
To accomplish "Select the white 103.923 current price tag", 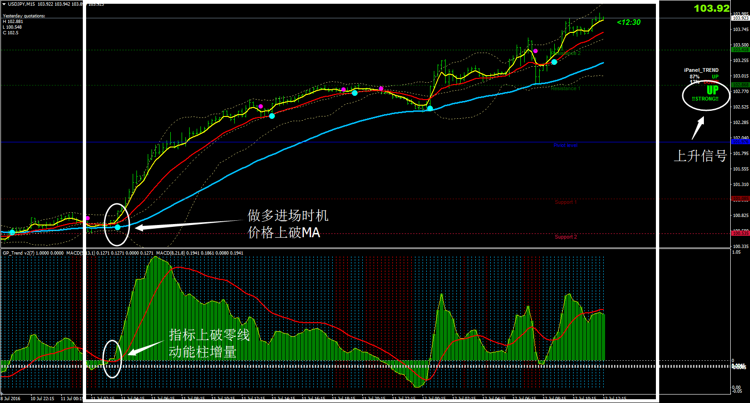I will 740,18.
